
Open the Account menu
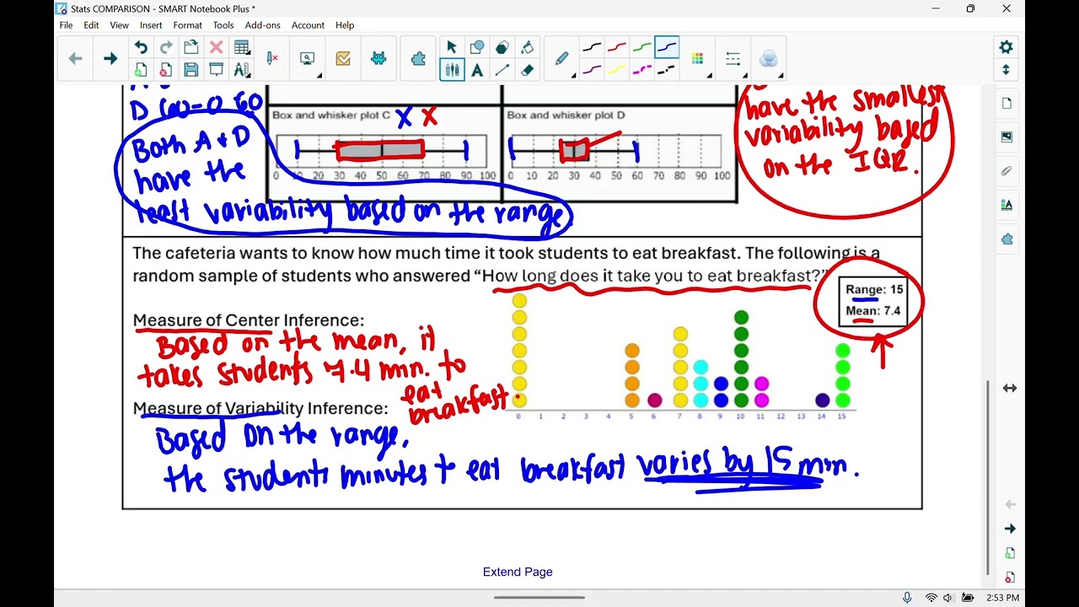click(308, 25)
